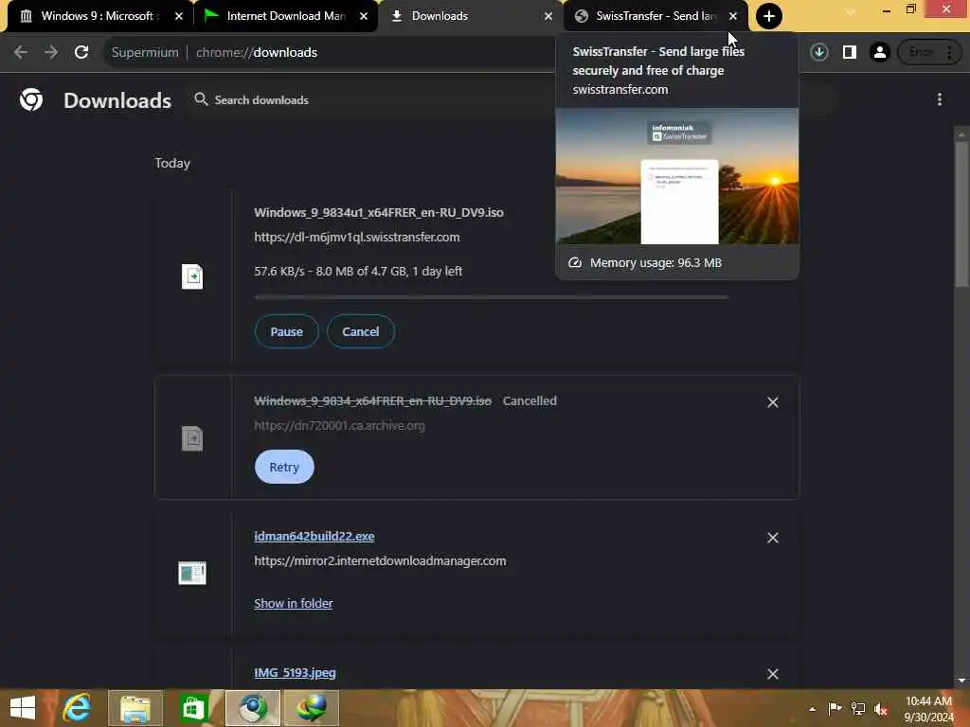Remove cancelled Windows_9_9834 ISO from list
The width and height of the screenshot is (970, 727).
(x=773, y=402)
